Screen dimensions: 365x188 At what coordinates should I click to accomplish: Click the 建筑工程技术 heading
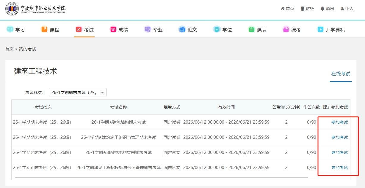(x=35, y=71)
